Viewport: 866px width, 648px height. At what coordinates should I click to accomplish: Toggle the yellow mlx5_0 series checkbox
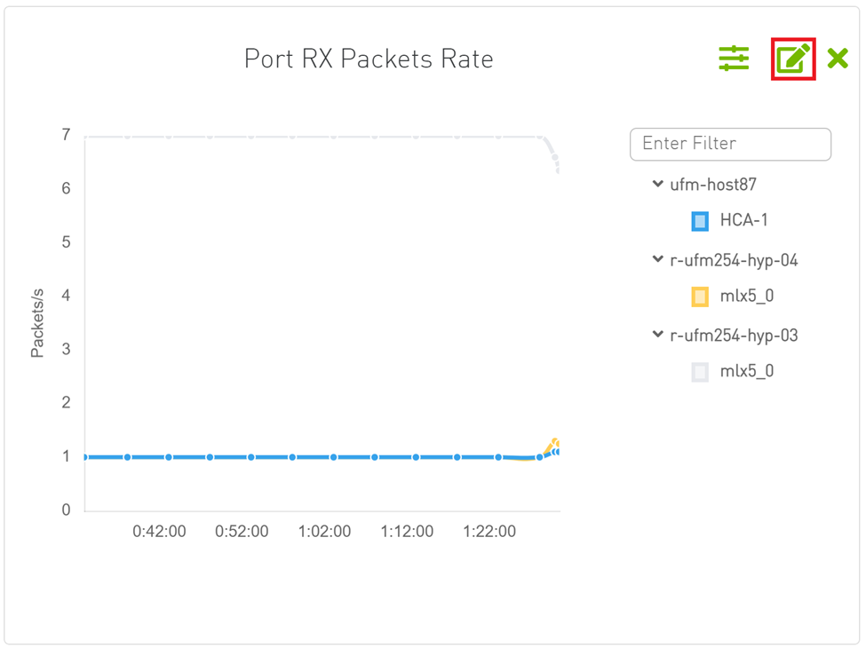[700, 296]
